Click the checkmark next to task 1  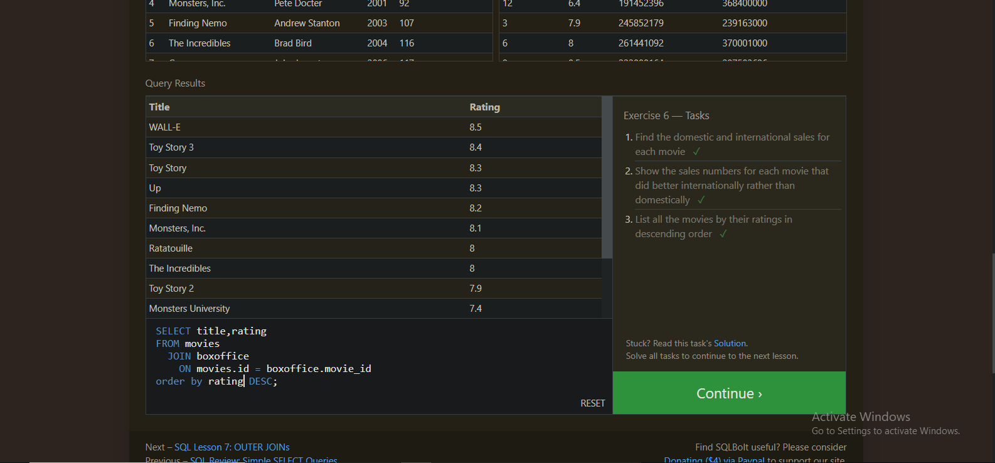[x=696, y=151]
